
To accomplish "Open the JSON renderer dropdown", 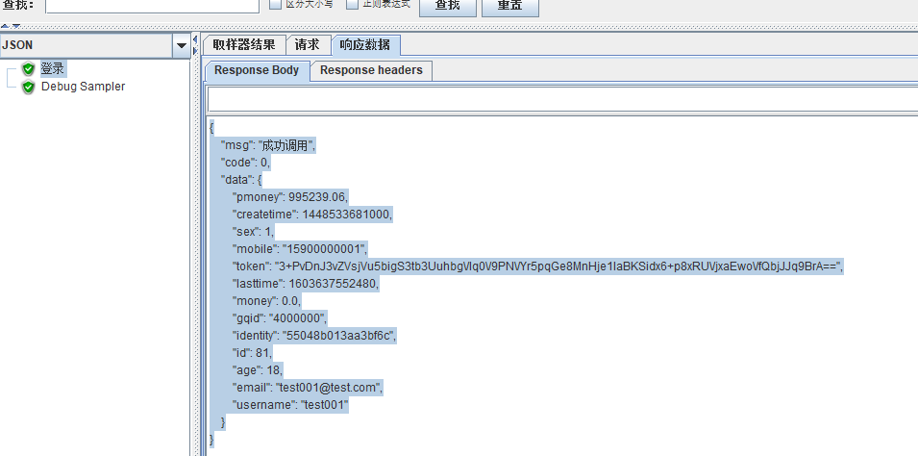I will pos(182,45).
